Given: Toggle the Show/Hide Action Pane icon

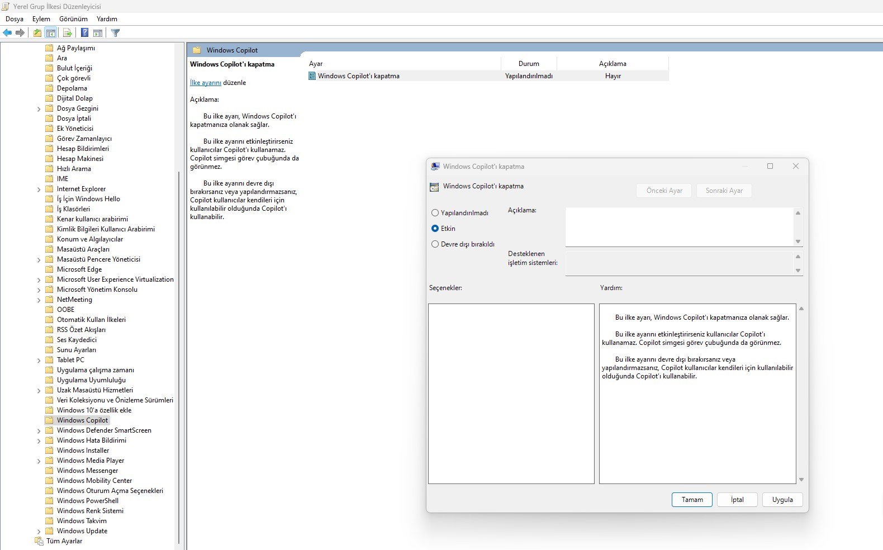Looking at the screenshot, I should click(98, 33).
